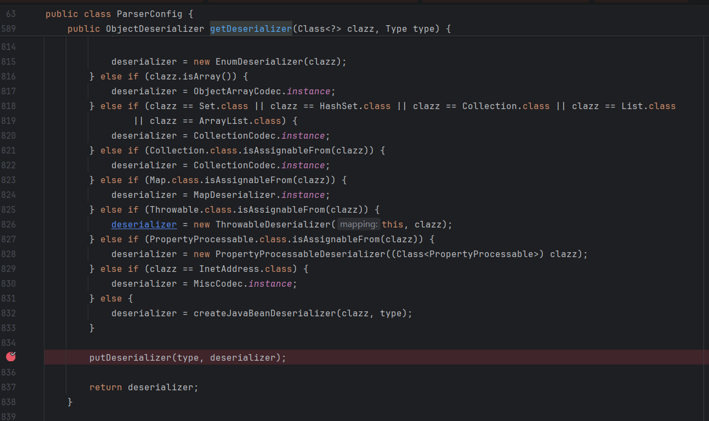
Task: Toggle the breakpoint on the putDeserializer line
Action: coord(10,357)
